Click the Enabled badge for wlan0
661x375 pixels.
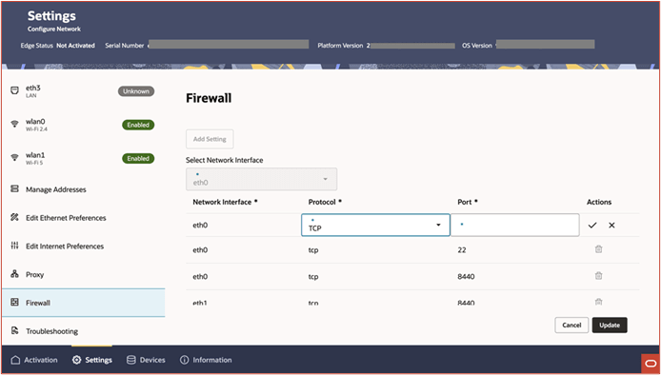coord(138,125)
